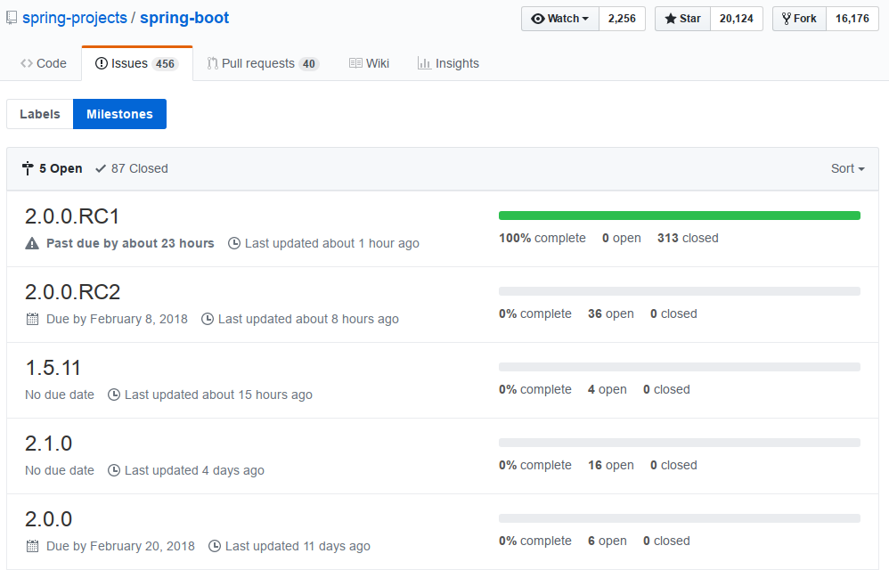The height and width of the screenshot is (578, 889).
Task: Click the 1.5.11 progress bar
Action: point(680,367)
